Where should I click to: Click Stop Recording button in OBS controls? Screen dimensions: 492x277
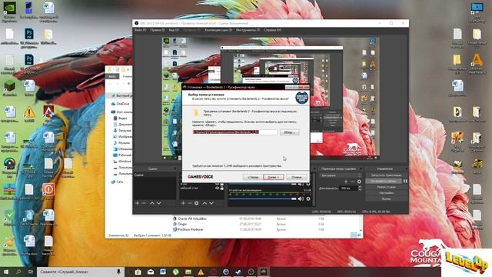[x=384, y=182]
